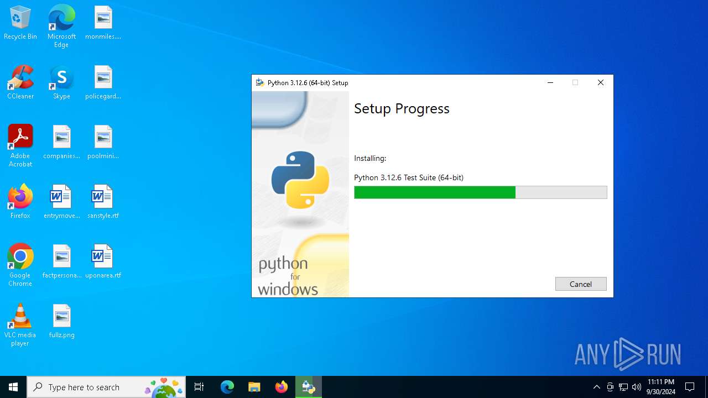This screenshot has height=398, width=708.
Task: Open the volume control tray icon
Action: [637, 387]
